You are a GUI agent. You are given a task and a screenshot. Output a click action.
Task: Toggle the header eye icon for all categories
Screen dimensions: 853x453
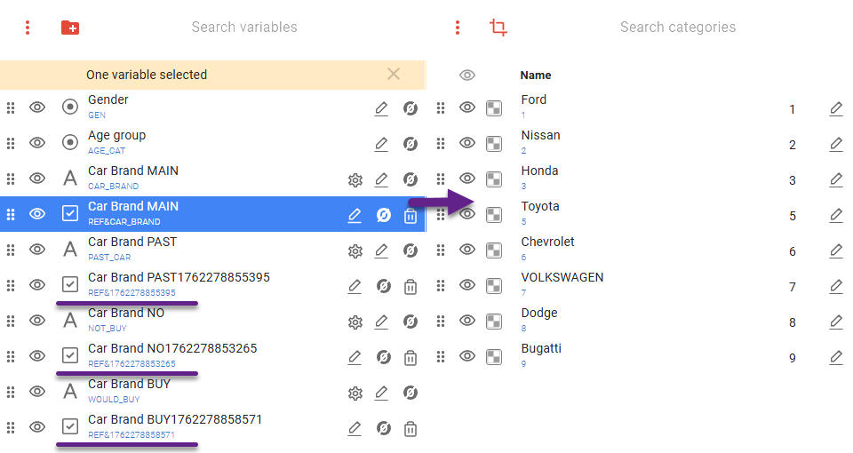pos(467,75)
